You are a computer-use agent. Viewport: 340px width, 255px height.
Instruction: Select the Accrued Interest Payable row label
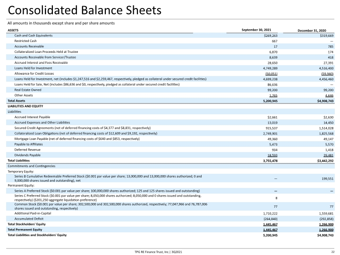click(32, 117)
